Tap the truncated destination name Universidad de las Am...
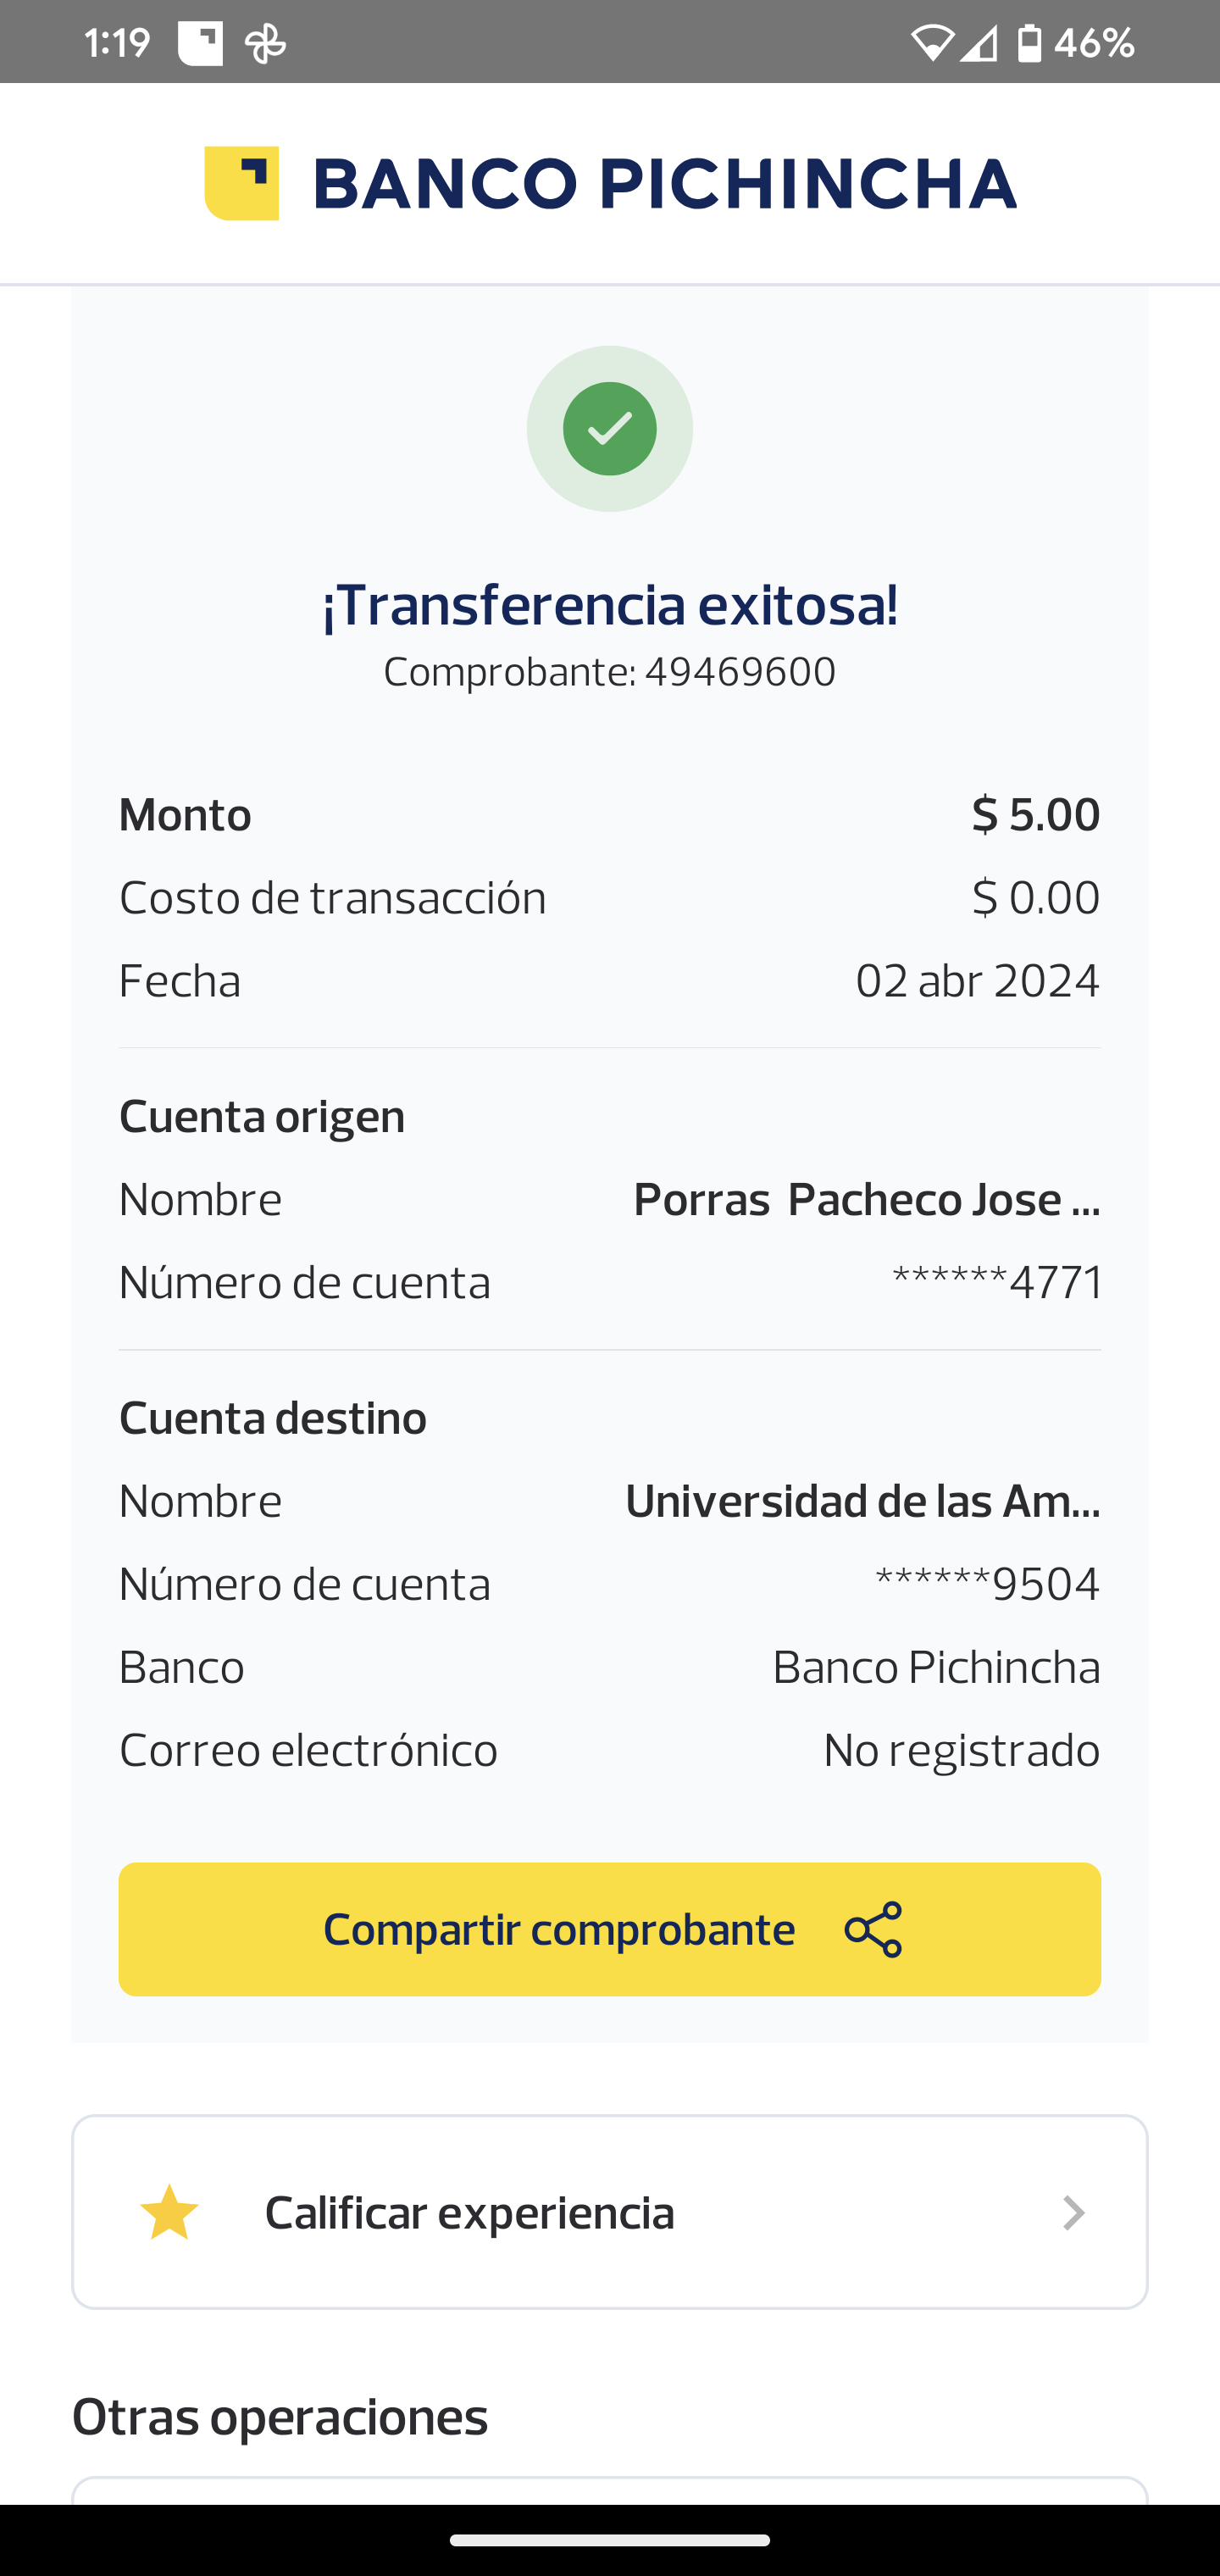 (862, 1501)
